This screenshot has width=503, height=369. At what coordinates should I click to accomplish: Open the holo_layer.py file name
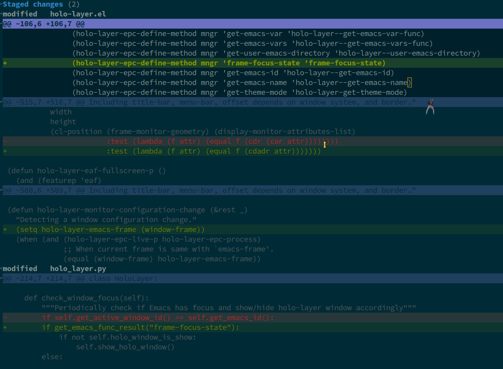coord(78,269)
